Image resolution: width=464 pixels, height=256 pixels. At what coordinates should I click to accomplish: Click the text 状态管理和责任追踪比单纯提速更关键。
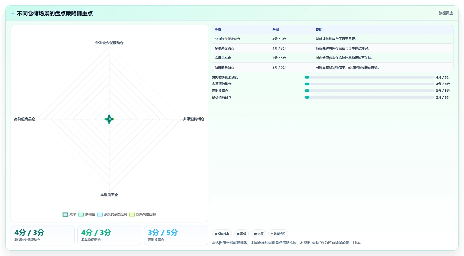click(345, 58)
